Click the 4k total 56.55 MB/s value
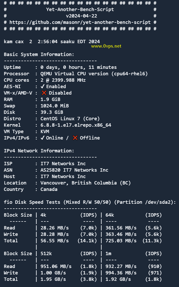 pyautogui.click(x=54, y=241)
